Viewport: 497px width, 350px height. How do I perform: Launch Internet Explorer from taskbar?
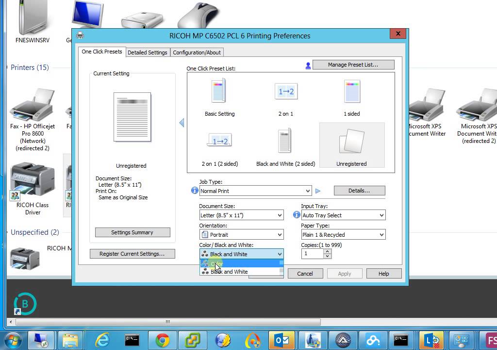[102, 340]
